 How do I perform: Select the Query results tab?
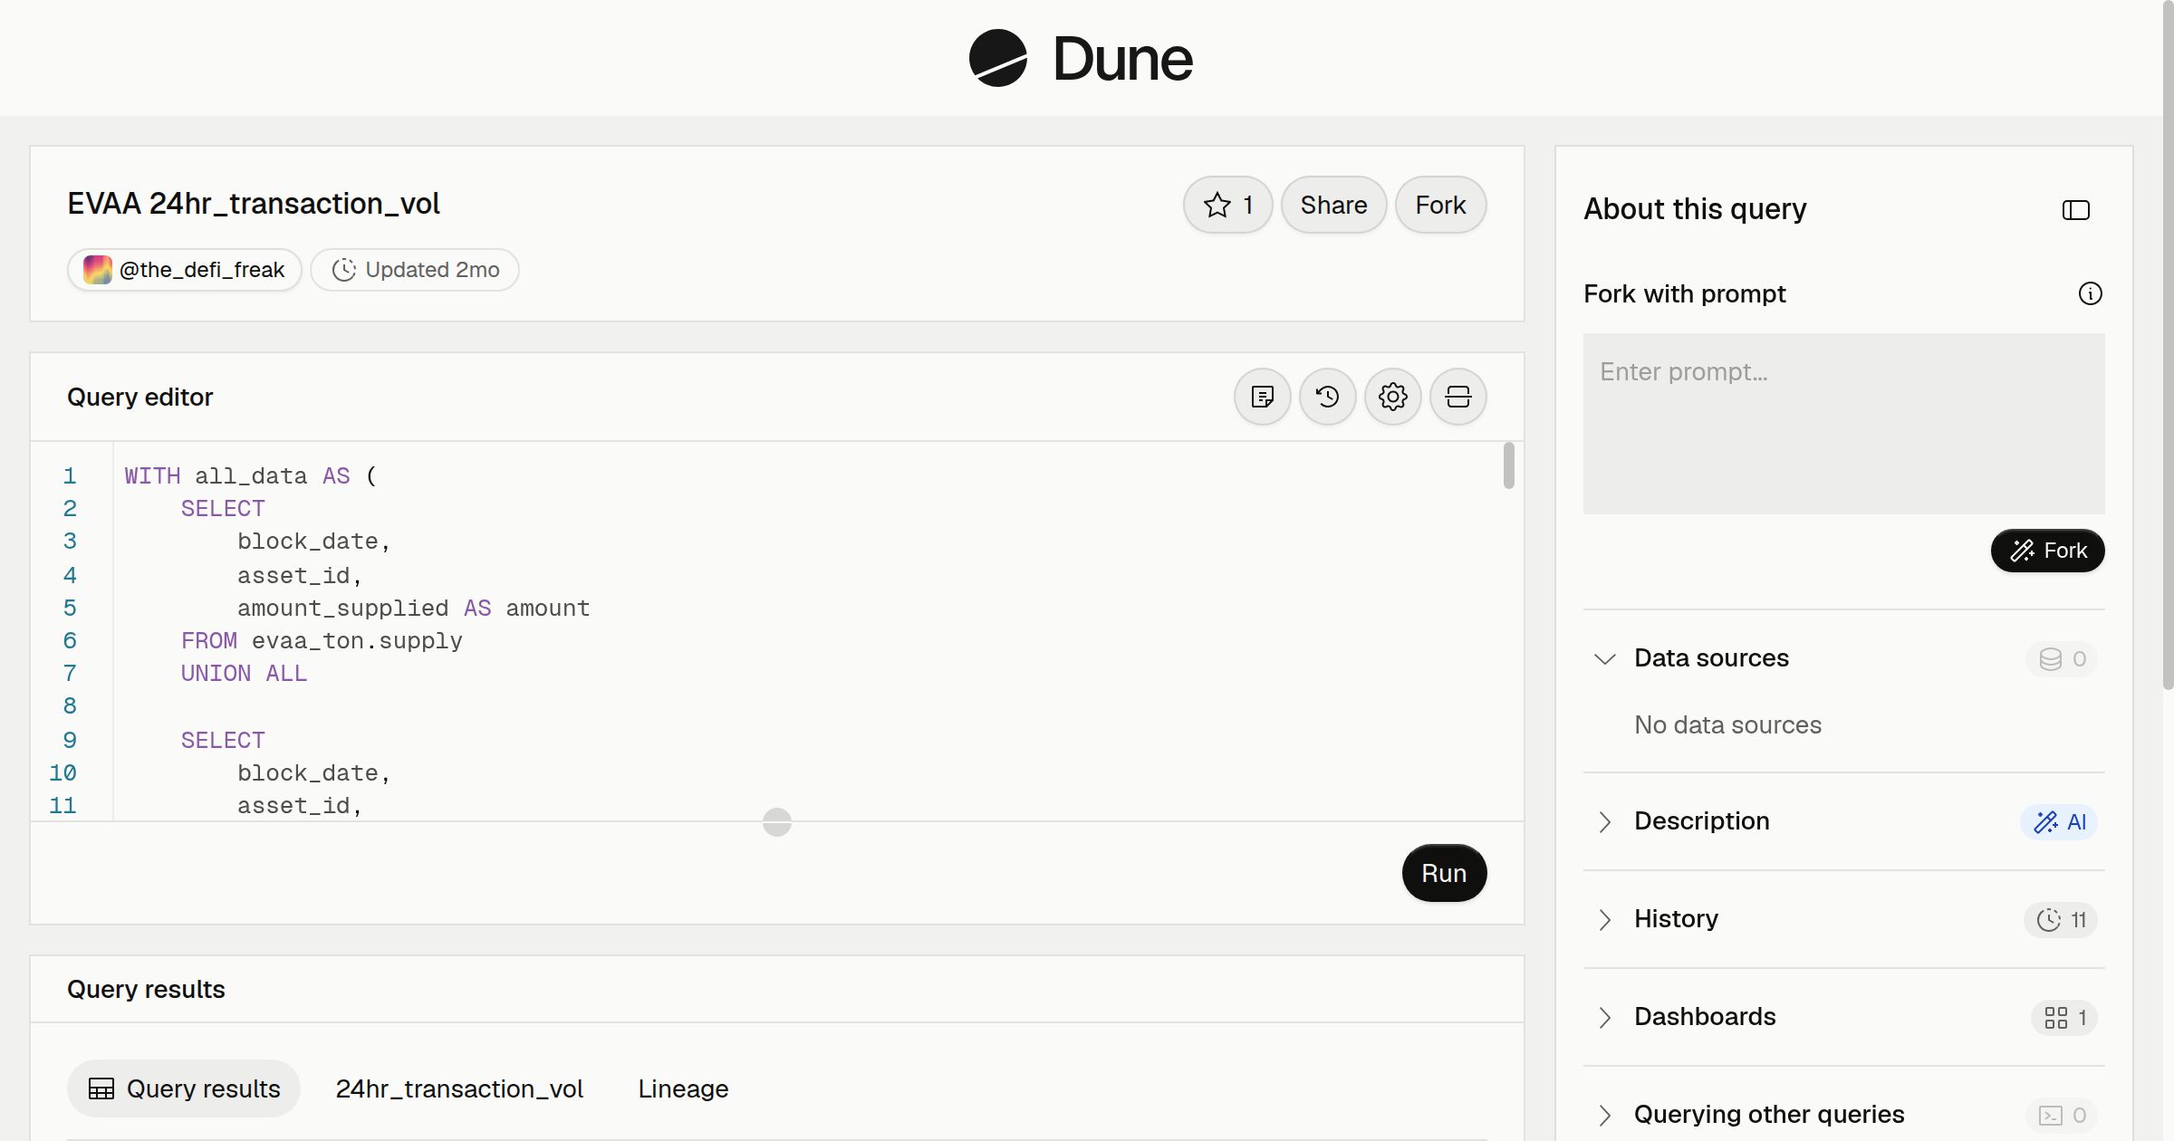pyautogui.click(x=184, y=1088)
